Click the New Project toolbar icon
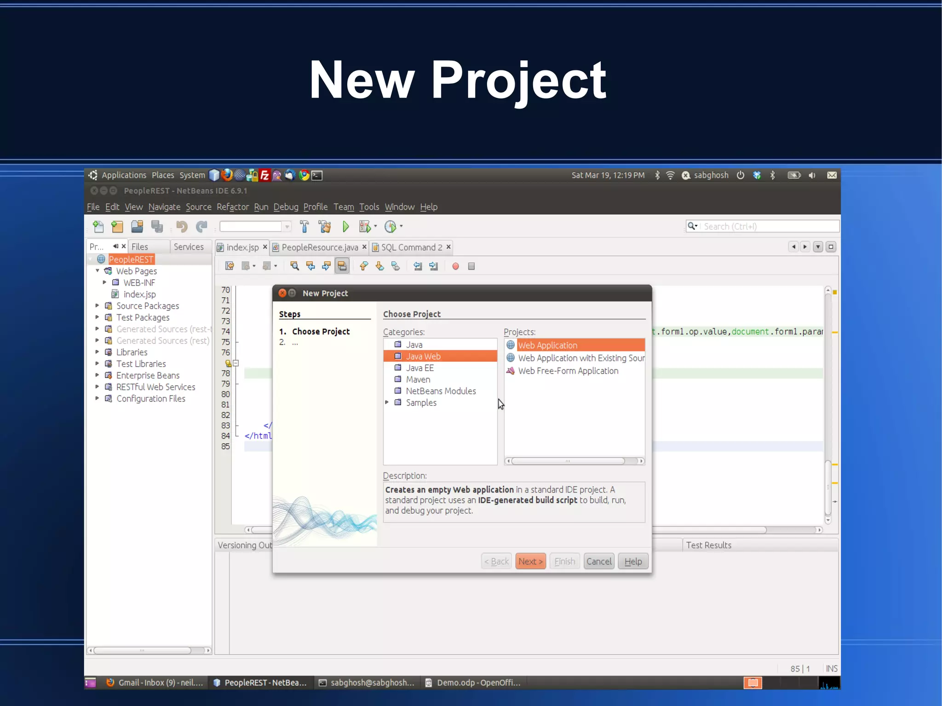Viewport: 942px width, 706px height. (x=117, y=226)
